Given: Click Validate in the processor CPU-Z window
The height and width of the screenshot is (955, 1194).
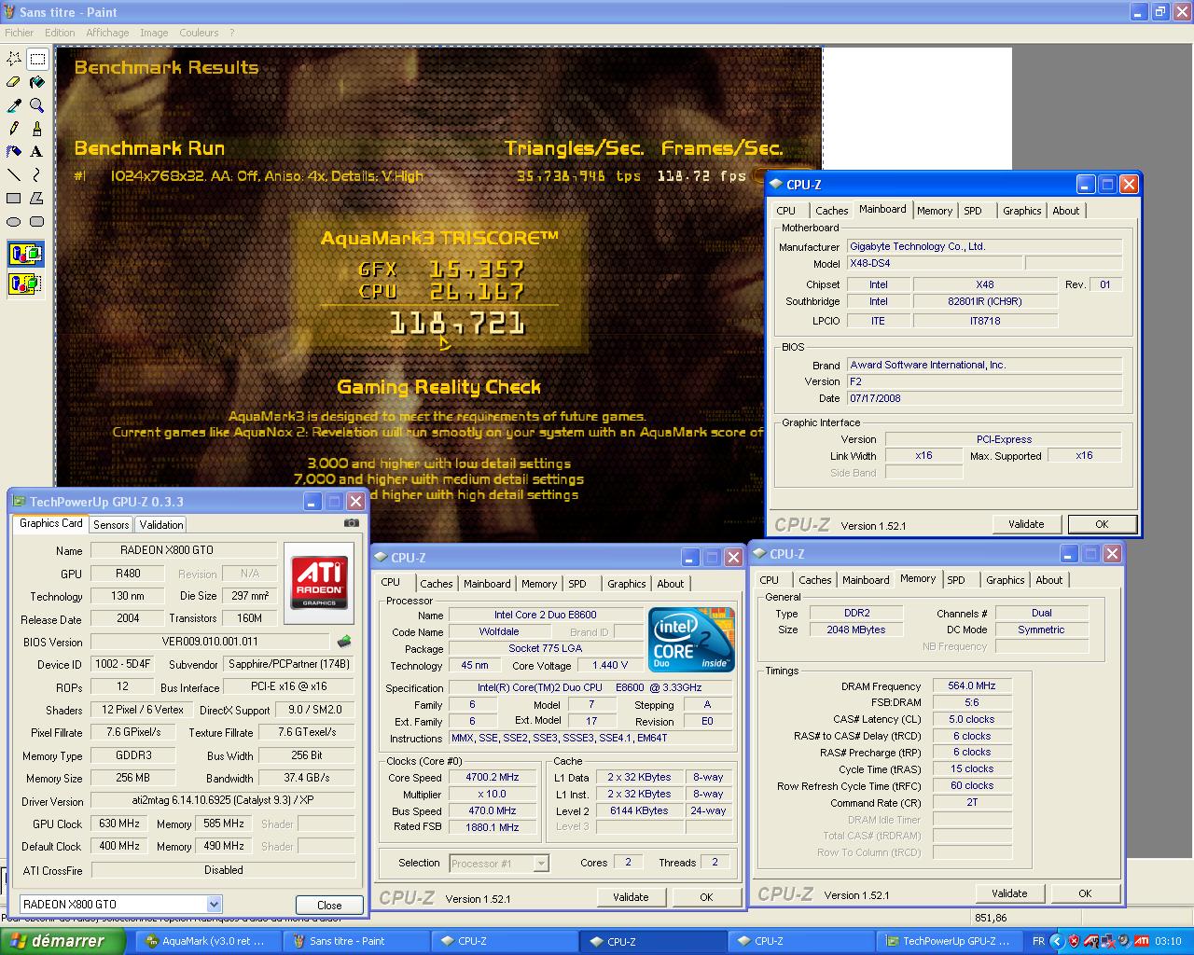Looking at the screenshot, I should tap(631, 897).
